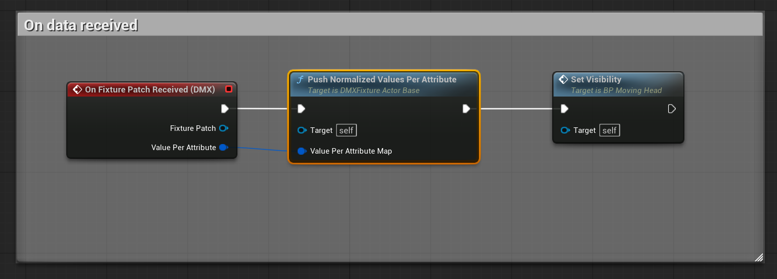The image size is (777, 279).
Task: Click the exec output pin of On Fixture Patch Received
Action: (225, 109)
